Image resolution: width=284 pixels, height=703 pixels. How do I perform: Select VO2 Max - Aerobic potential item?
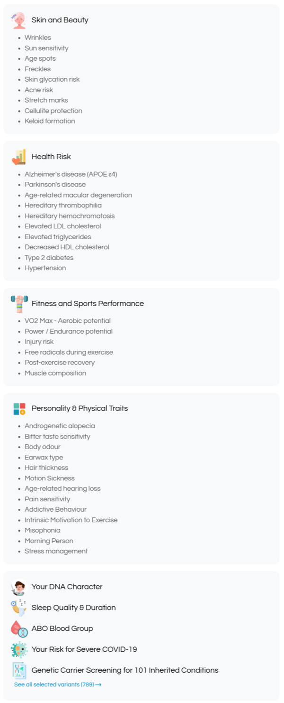click(x=68, y=321)
